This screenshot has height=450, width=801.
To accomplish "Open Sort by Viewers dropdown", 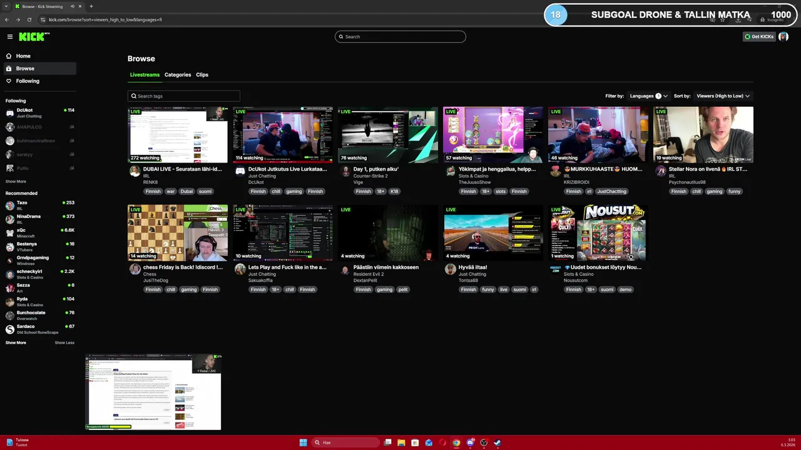I will pos(723,96).
